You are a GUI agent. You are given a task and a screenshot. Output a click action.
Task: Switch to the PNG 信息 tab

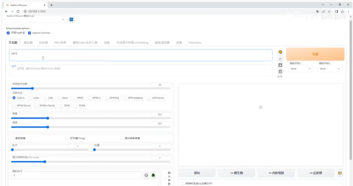[x=60, y=43]
